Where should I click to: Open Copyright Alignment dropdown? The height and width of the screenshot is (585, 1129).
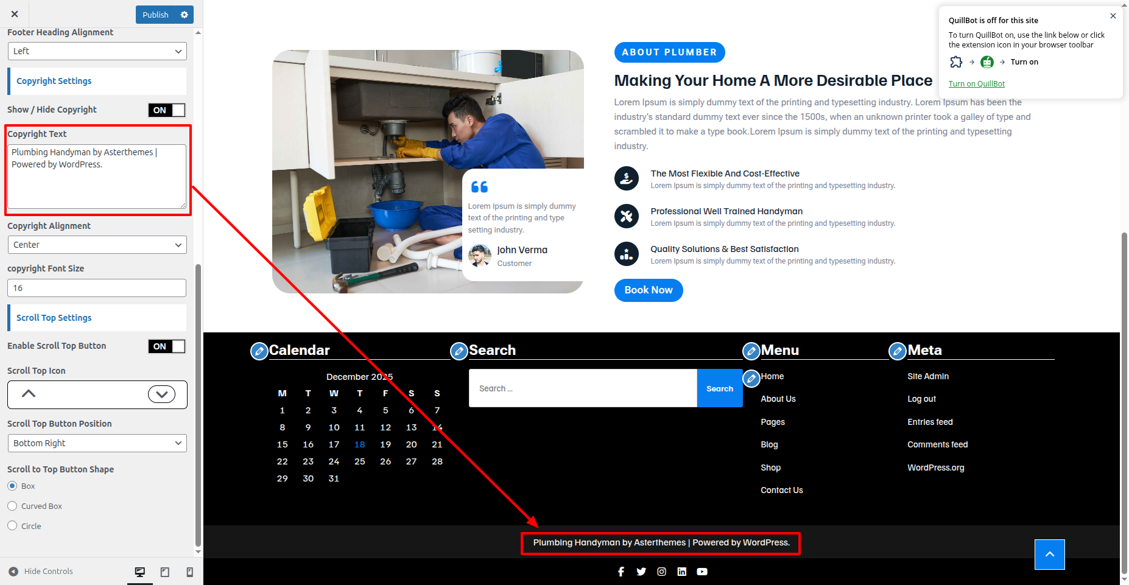[x=97, y=245]
